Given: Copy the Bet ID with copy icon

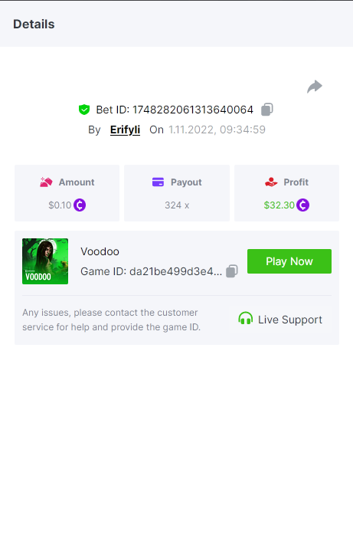Looking at the screenshot, I should pyautogui.click(x=267, y=110).
